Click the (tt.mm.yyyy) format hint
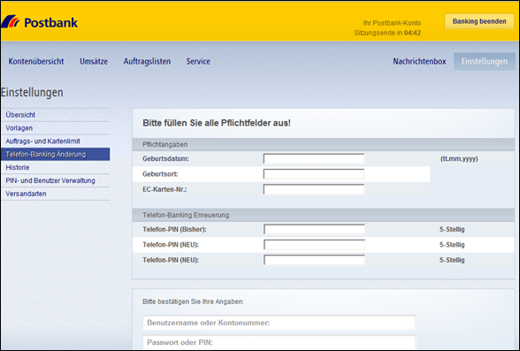The height and width of the screenshot is (351, 520). tap(459, 159)
